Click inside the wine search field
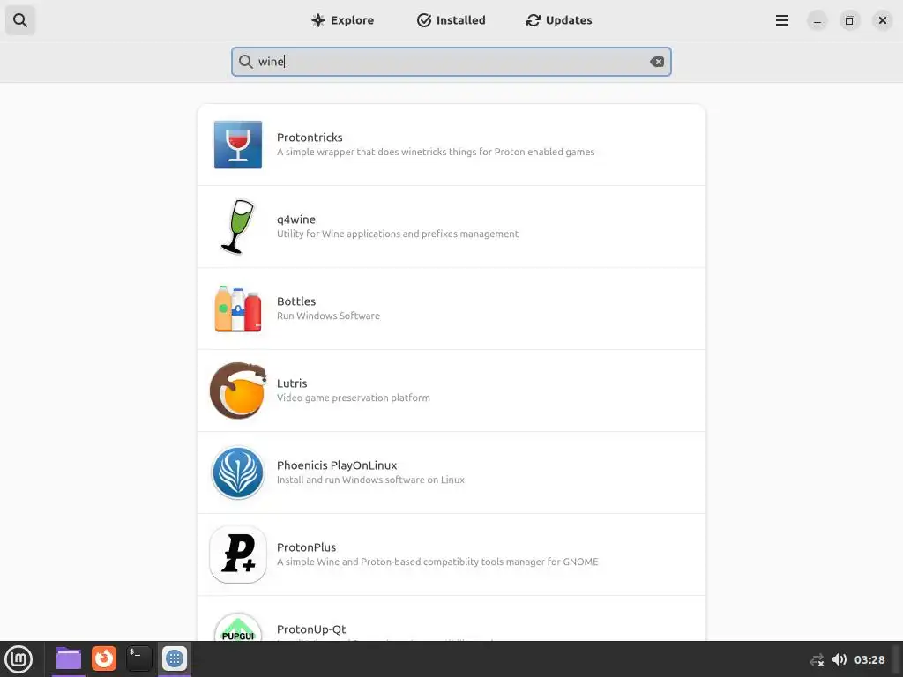 451,62
